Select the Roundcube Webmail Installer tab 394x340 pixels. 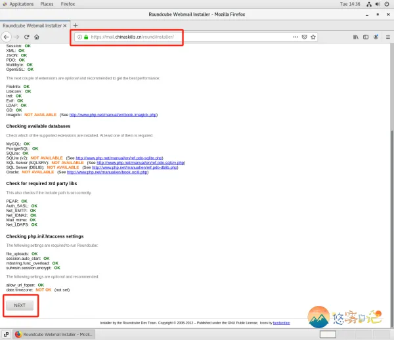pos(33,25)
